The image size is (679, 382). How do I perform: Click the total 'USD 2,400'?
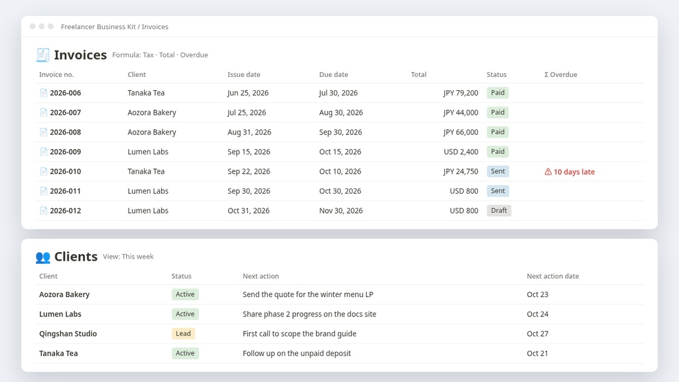[x=462, y=152]
